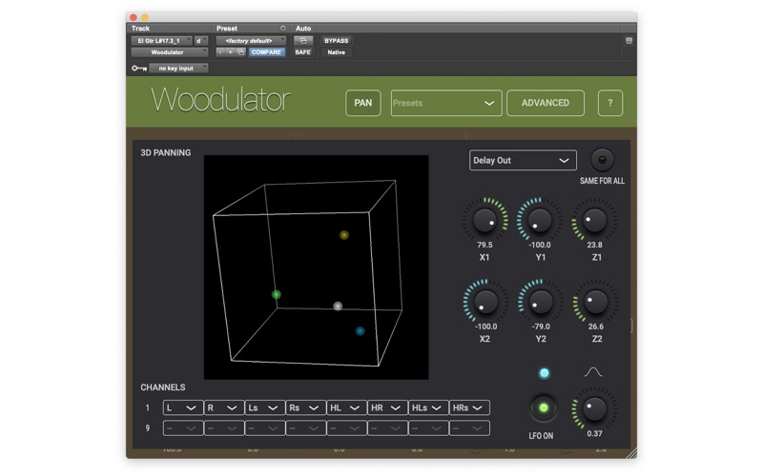
Task: Open the preset settings copy icon
Action: click(x=241, y=52)
